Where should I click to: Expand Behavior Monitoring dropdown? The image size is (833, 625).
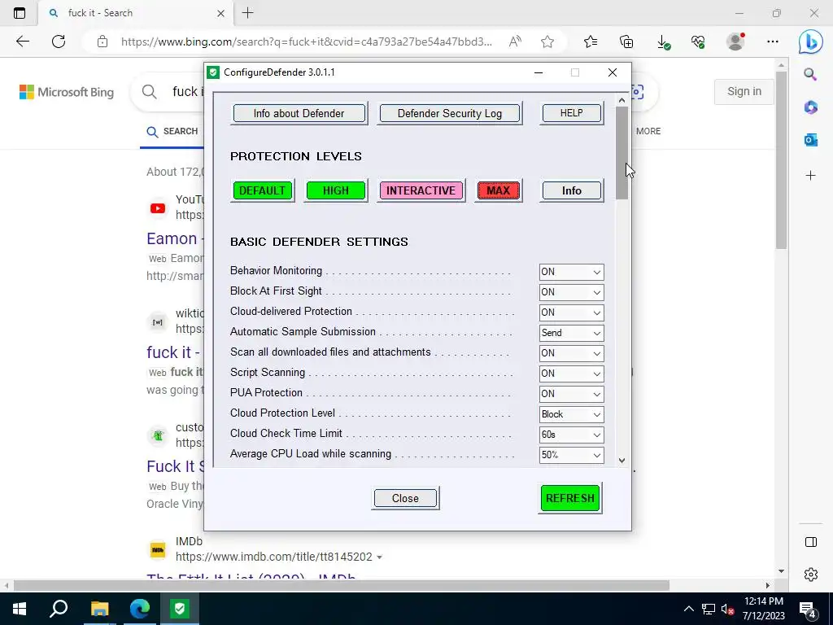571,272
